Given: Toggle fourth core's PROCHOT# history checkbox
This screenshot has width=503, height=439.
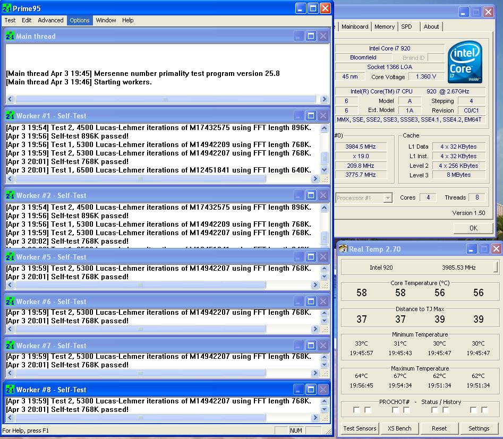Looking at the screenshot, I should [x=484, y=410].
